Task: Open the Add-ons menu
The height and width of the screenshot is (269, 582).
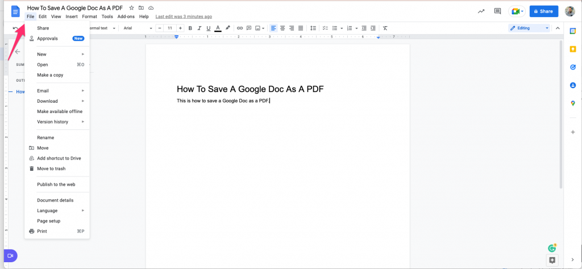Action: 126,16
